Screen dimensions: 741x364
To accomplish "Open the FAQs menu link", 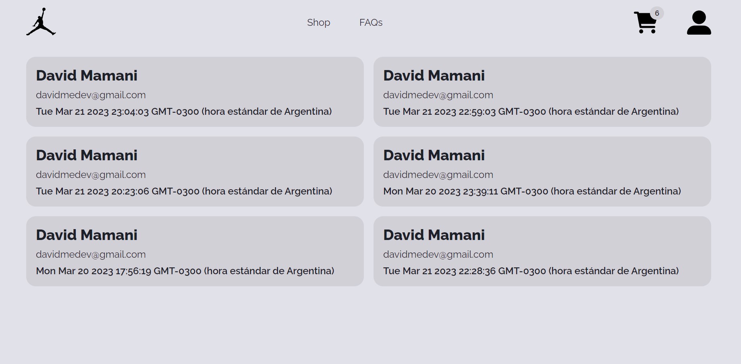I will tap(371, 23).
